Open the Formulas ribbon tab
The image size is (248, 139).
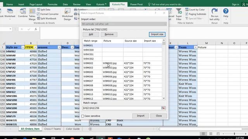pyautogui.click(x=53, y=4)
